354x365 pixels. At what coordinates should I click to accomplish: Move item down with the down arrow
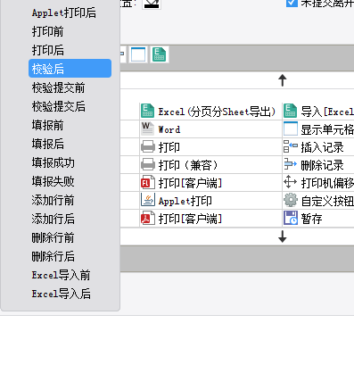pyautogui.click(x=283, y=236)
